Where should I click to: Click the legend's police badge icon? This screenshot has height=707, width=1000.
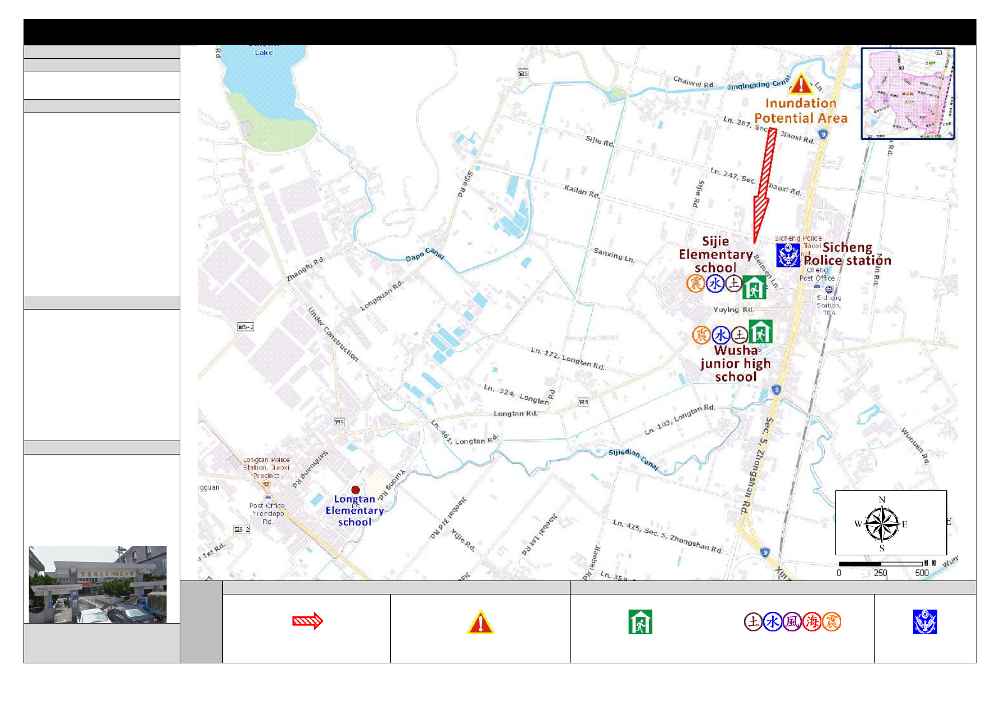pyautogui.click(x=925, y=622)
